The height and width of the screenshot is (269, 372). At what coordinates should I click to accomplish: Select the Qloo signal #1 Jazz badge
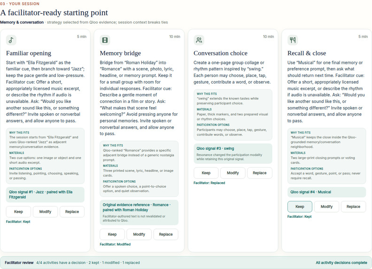pos(45,194)
